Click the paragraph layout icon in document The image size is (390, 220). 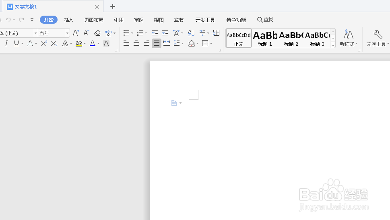(174, 103)
